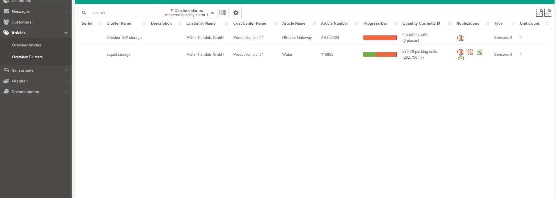This screenshot has width=556, height=198.
Task: Click sort arrows next to Customer Name
Action: pos(226,24)
